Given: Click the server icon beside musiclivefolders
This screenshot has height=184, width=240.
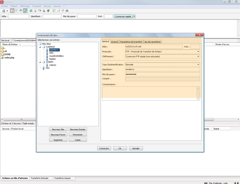Looking at the screenshot, I should tap(47, 56).
